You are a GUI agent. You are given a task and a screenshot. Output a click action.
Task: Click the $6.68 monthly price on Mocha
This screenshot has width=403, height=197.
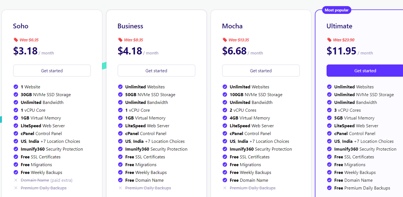coord(234,51)
